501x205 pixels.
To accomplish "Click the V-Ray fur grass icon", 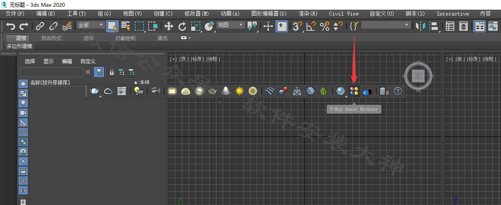I will tap(324, 91).
